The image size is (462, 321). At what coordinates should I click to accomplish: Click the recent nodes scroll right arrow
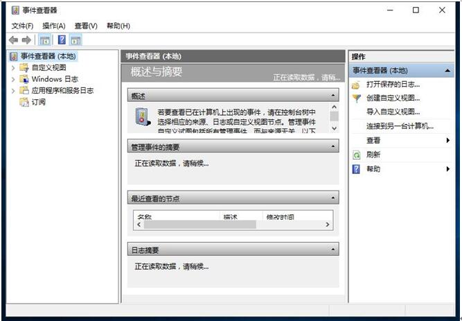point(328,225)
